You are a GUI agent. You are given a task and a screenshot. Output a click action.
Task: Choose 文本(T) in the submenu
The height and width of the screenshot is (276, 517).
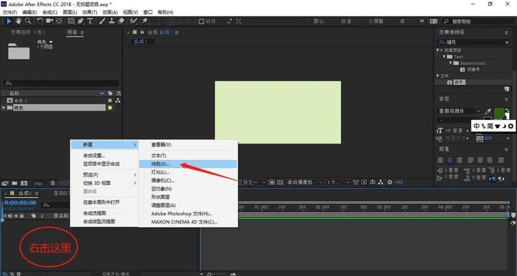[188, 156]
